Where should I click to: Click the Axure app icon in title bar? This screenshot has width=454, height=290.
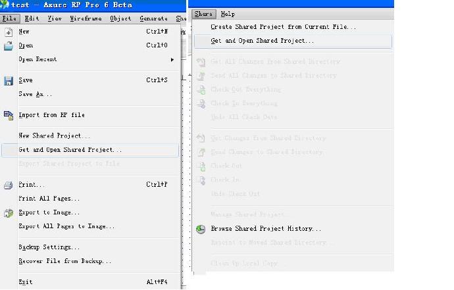click(5, 5)
